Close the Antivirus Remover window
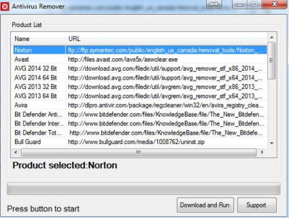 [x=275, y=4]
